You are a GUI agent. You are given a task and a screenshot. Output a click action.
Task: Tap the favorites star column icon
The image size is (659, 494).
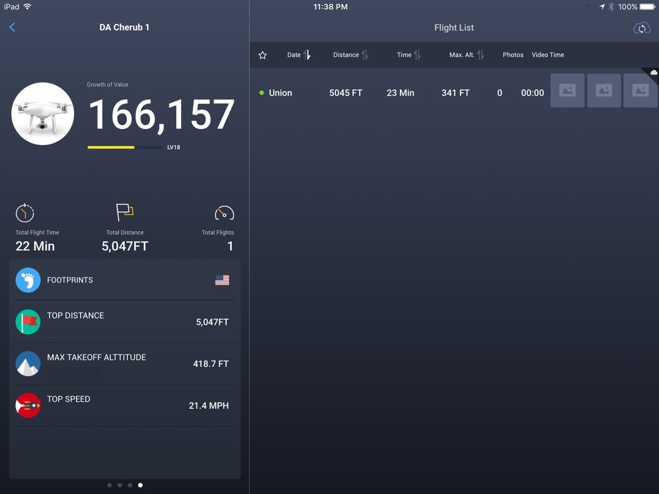[x=263, y=55]
